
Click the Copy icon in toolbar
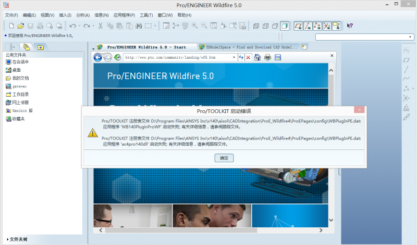coord(110,25)
